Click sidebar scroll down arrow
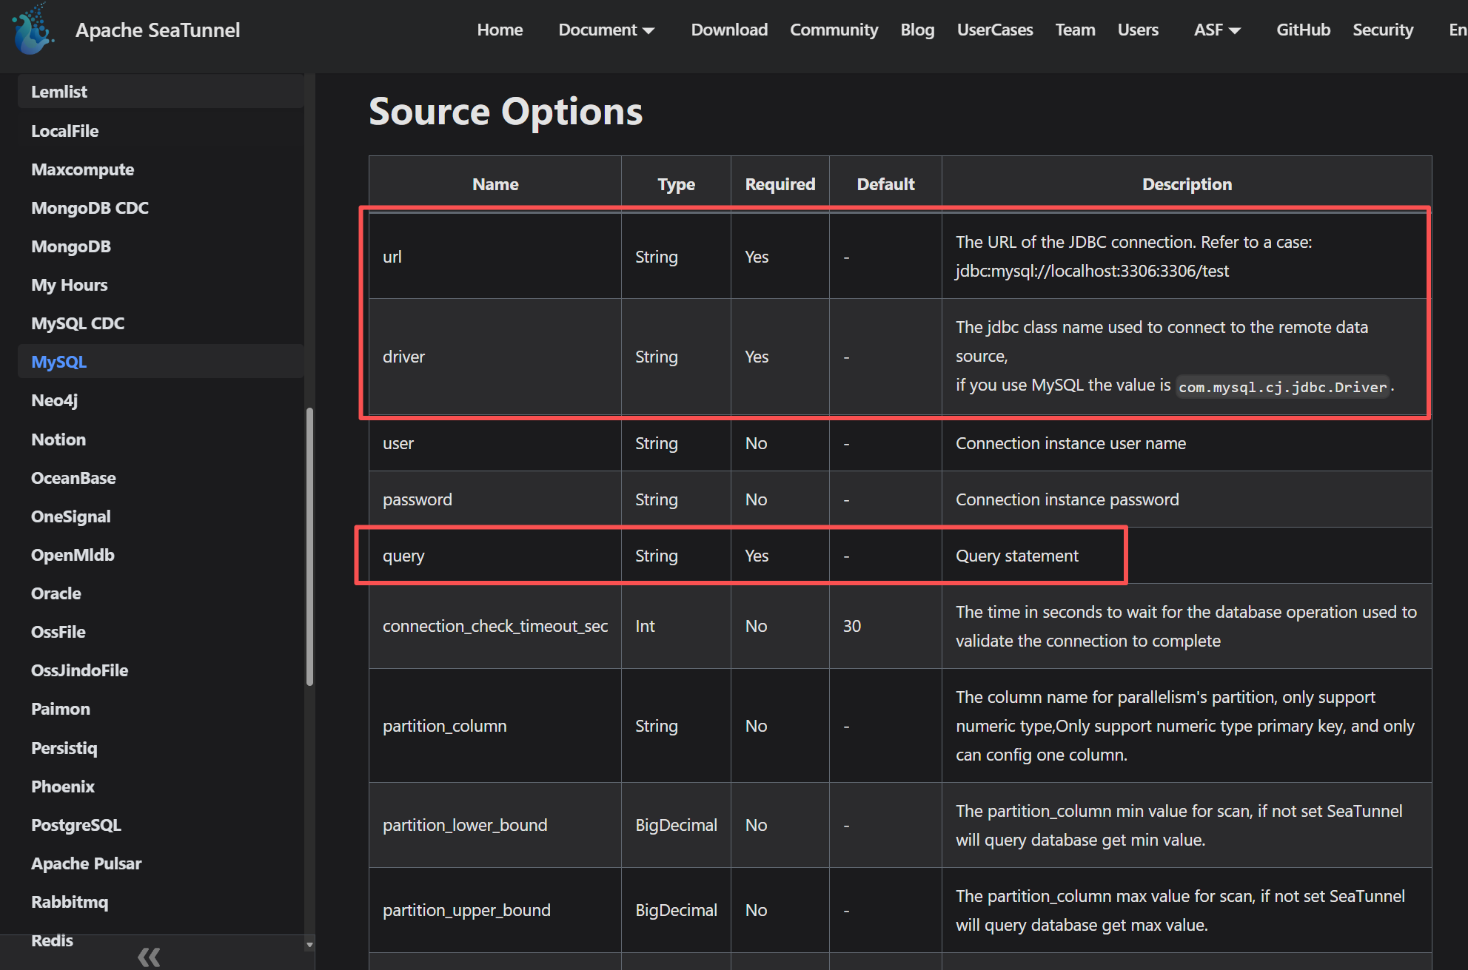 (x=309, y=945)
